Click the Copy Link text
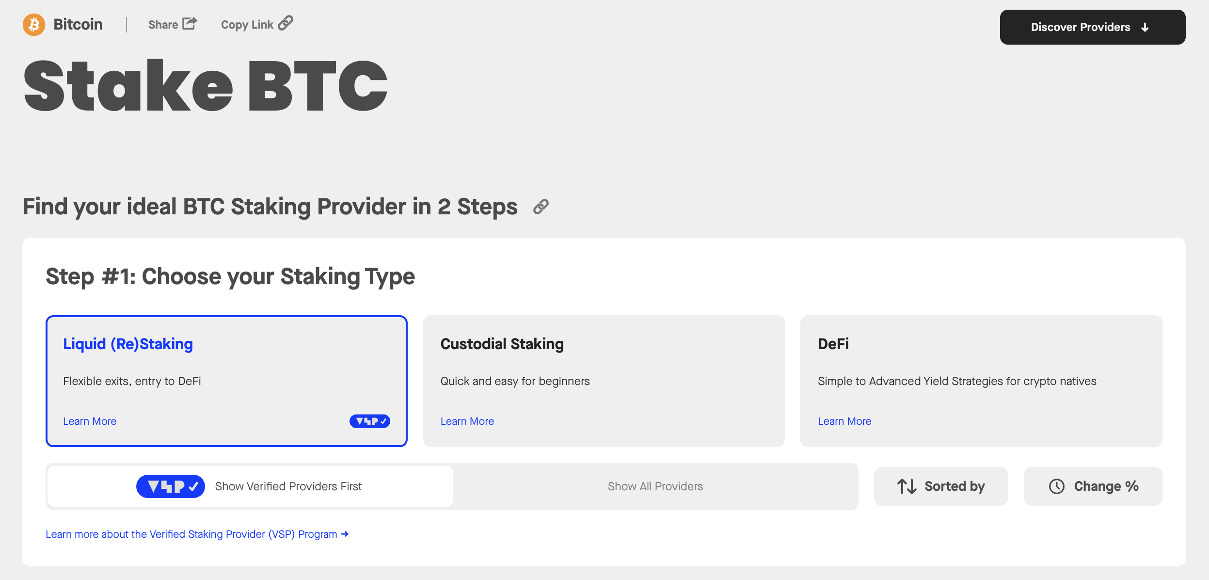The width and height of the screenshot is (1209, 580). click(247, 25)
